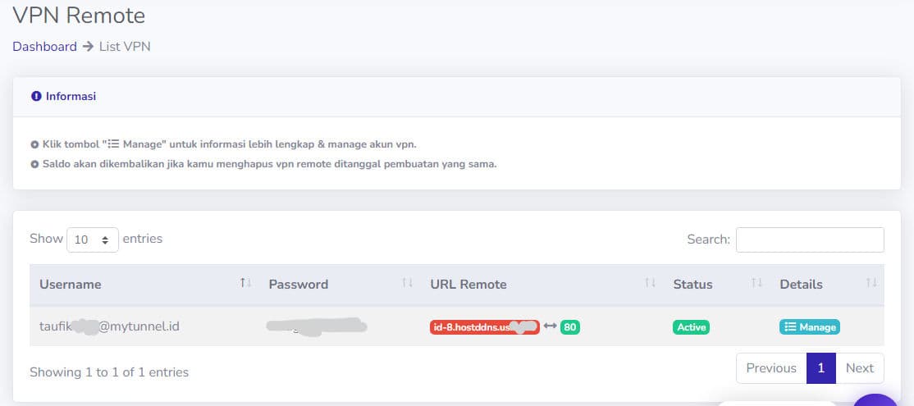The width and height of the screenshot is (914, 406).
Task: Go to the Next page
Action: point(860,368)
